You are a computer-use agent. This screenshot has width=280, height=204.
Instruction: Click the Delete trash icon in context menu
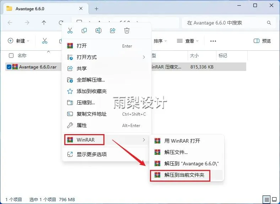(127, 31)
